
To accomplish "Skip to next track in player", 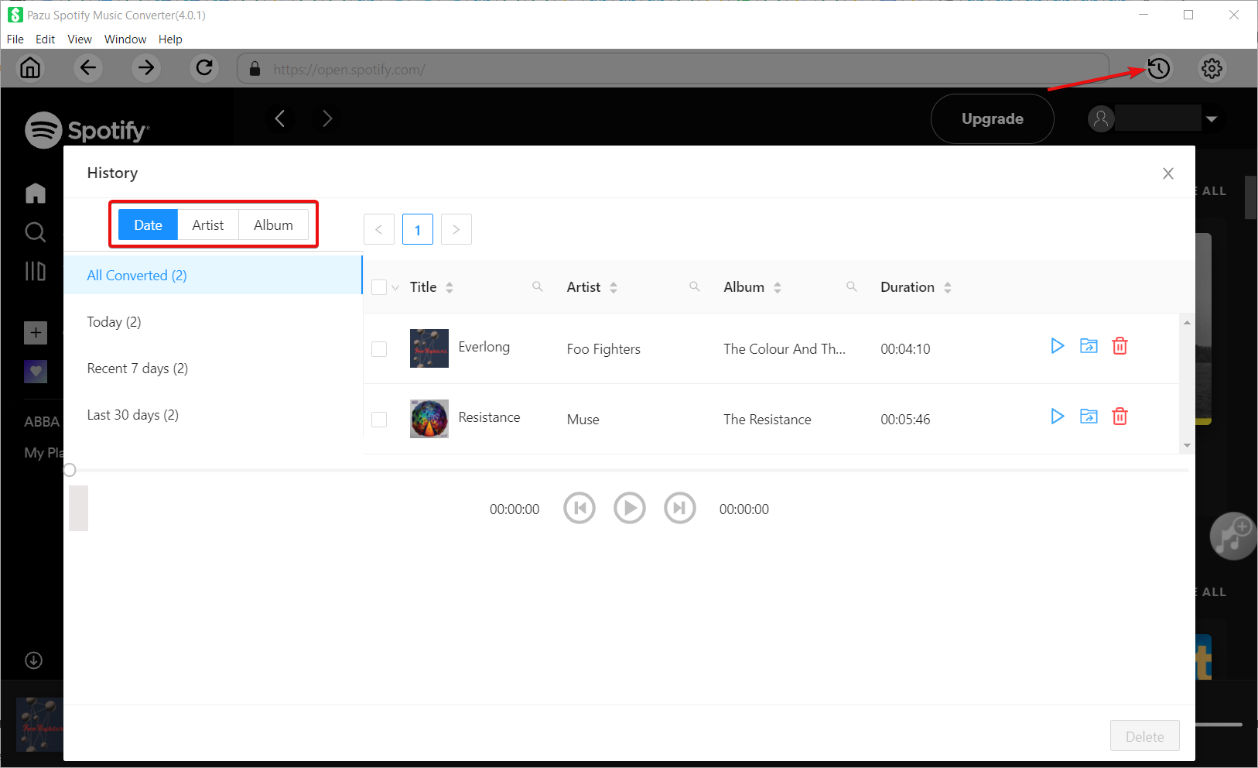I will tap(680, 509).
